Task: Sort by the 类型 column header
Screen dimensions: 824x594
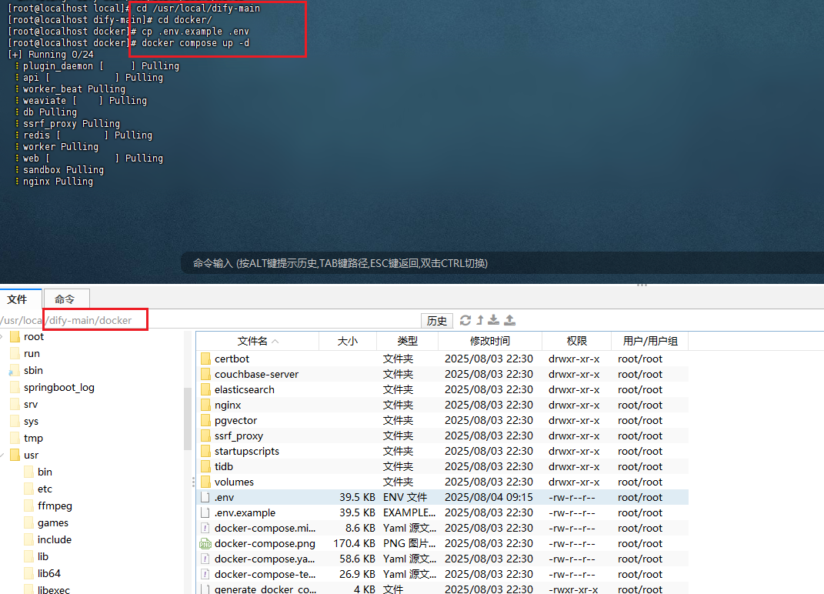Action: (x=407, y=341)
